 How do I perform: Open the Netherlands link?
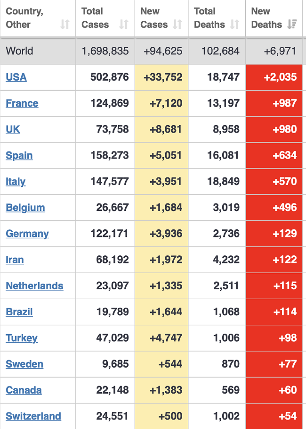click(34, 286)
